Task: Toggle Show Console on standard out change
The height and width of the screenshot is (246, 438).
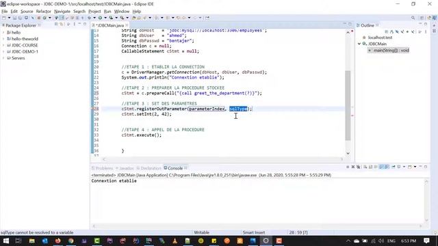Action: point(381,167)
